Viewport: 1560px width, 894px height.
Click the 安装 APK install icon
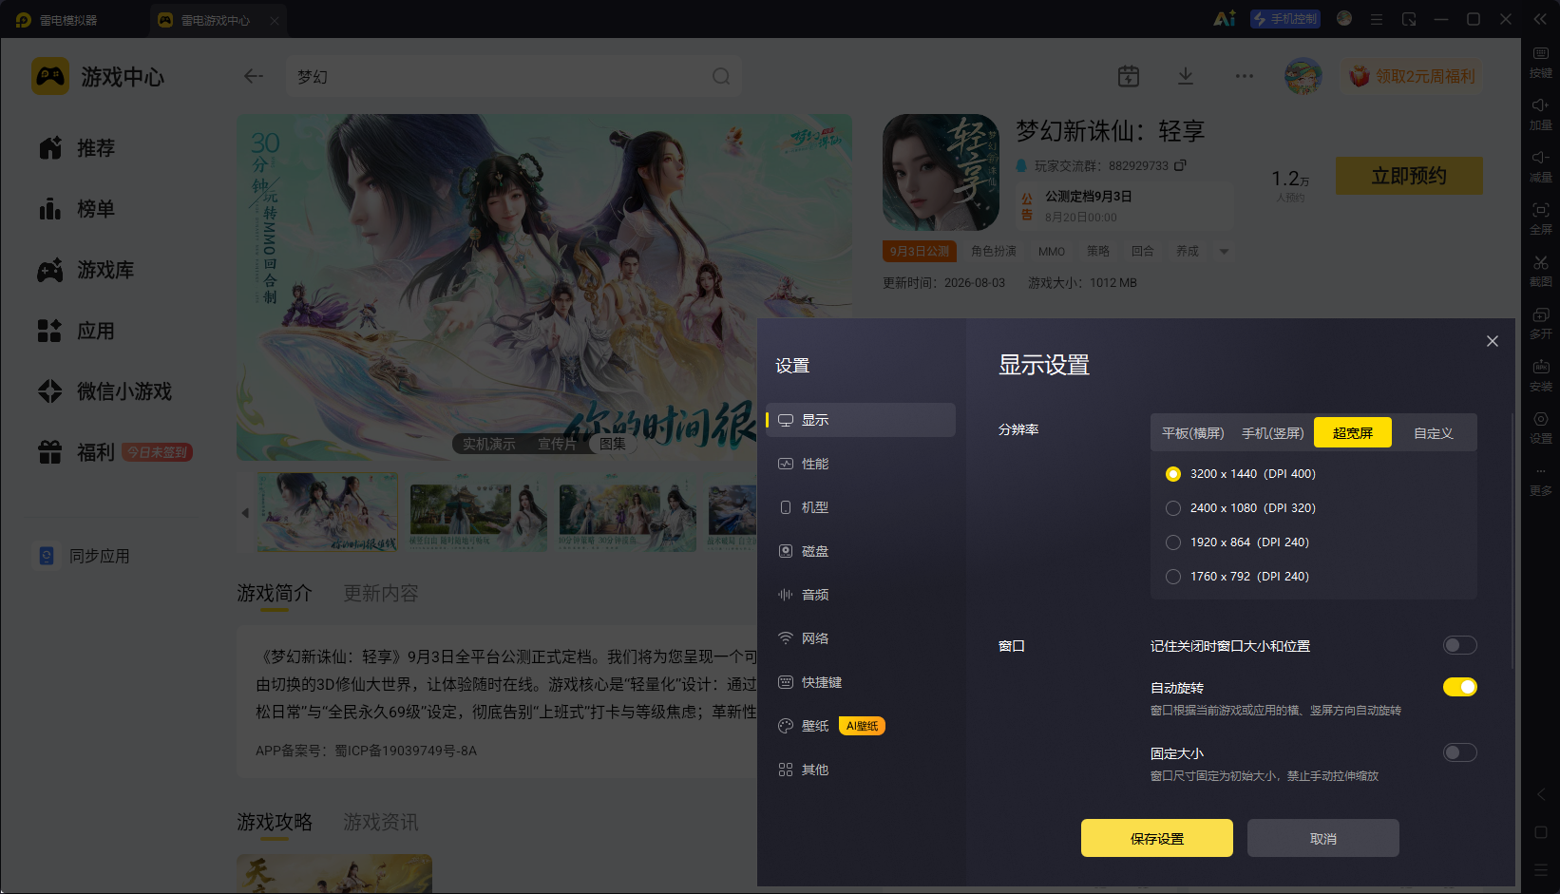click(x=1540, y=367)
